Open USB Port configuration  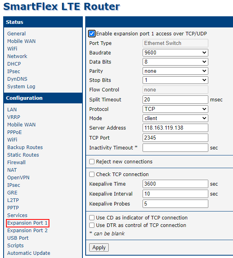click(18, 238)
